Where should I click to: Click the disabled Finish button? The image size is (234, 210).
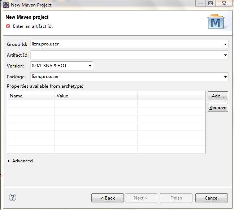coord(176,198)
